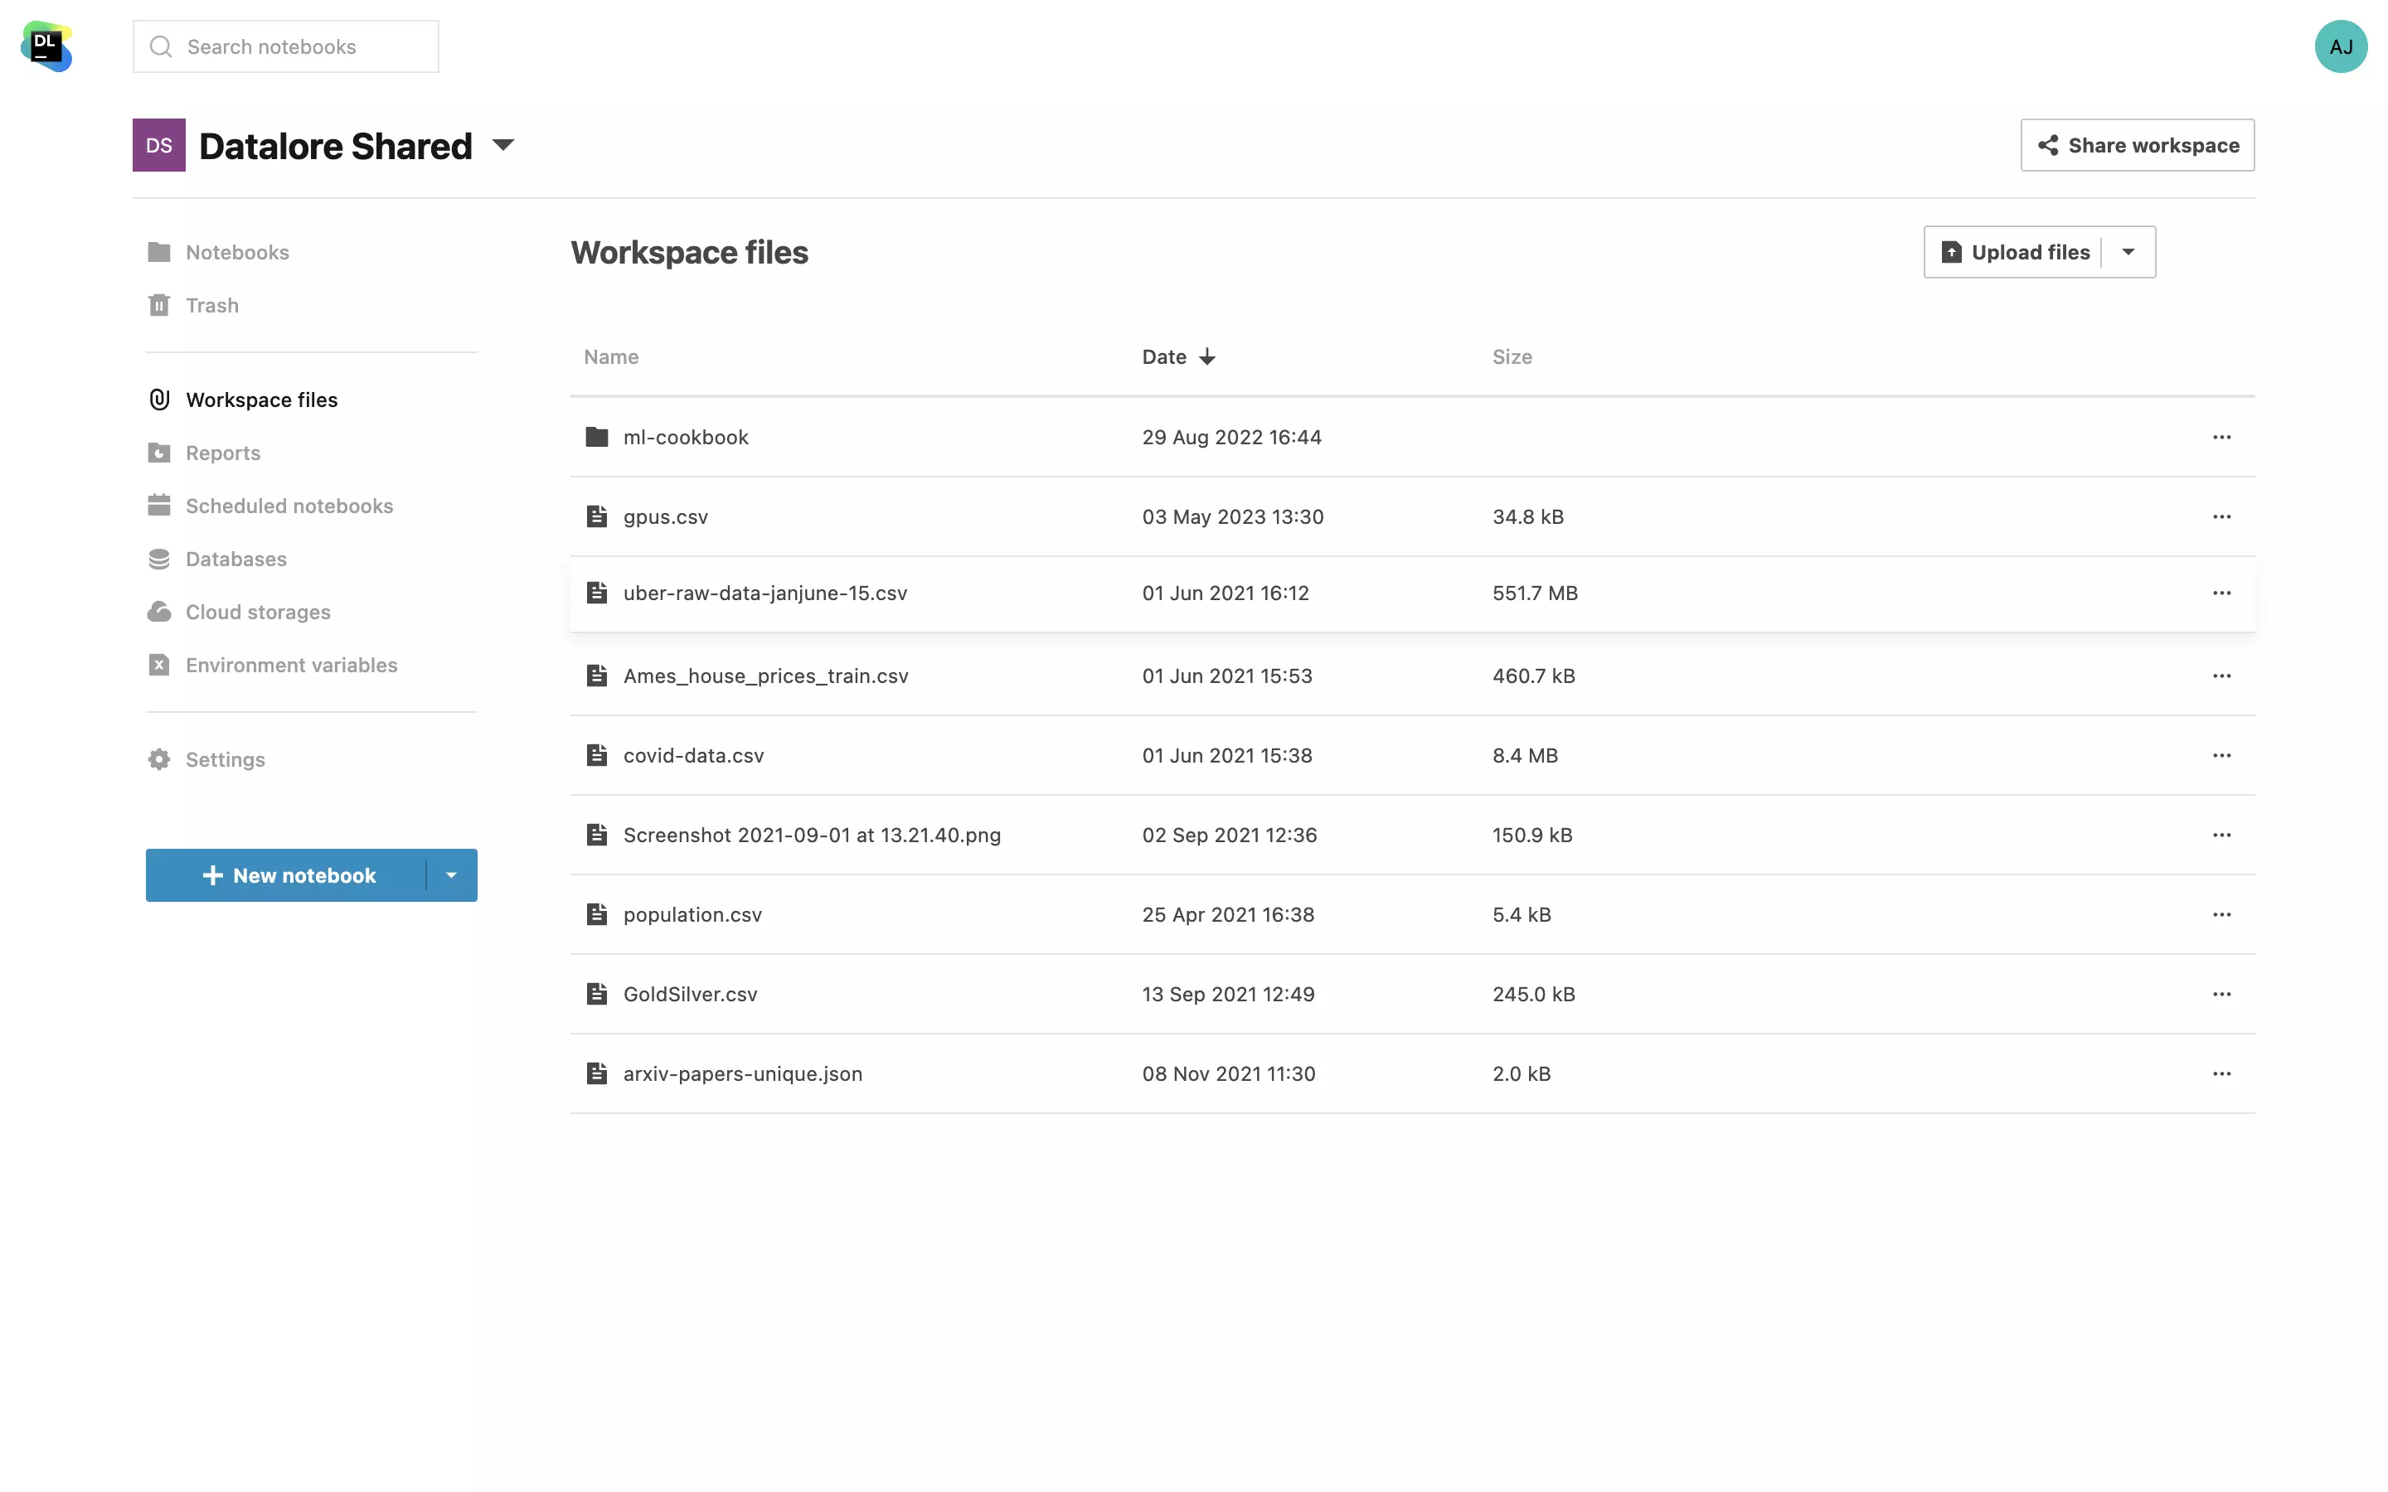Create a New notebook
The height and width of the screenshot is (1492, 2388).
(x=289, y=875)
